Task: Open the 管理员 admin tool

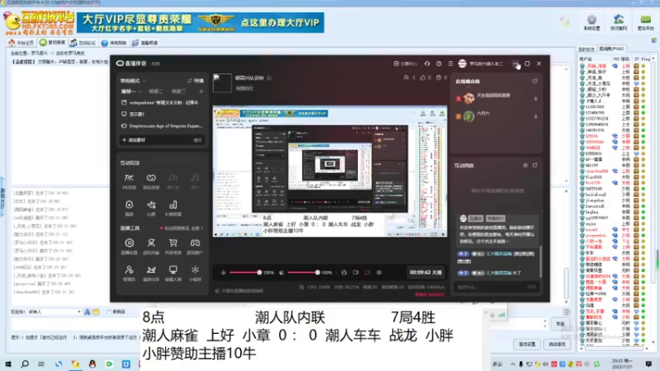Action: pos(130,273)
